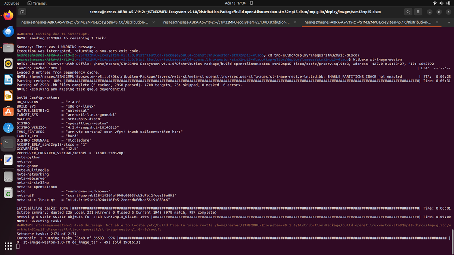Open the SSD drive dock icon
The height and width of the screenshot is (255, 454).
pyautogui.click(x=8, y=177)
